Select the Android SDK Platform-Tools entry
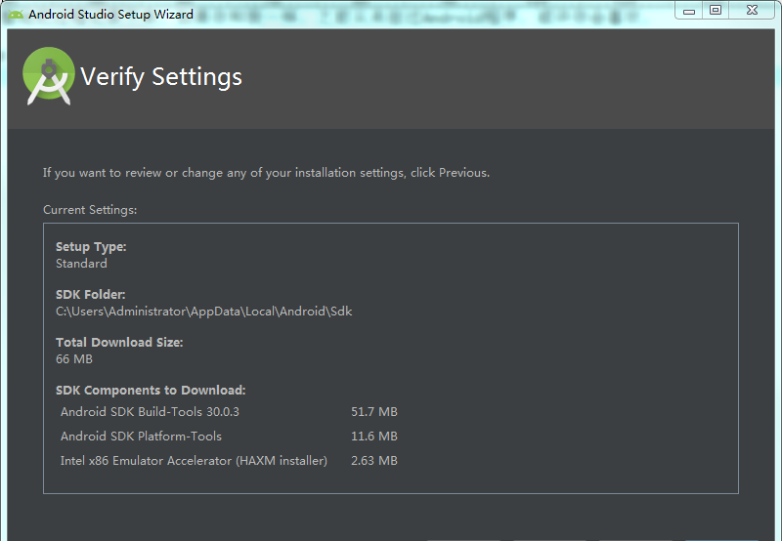 (x=141, y=437)
